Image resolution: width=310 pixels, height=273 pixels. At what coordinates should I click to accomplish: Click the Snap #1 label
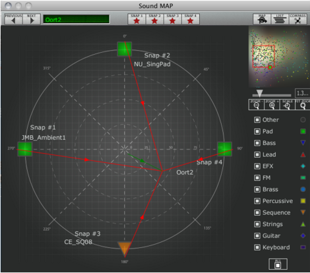pos(43,127)
